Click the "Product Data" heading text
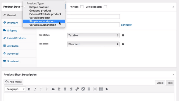Image resolution: width=179 pixels, height=101 pixels. point(12,7)
